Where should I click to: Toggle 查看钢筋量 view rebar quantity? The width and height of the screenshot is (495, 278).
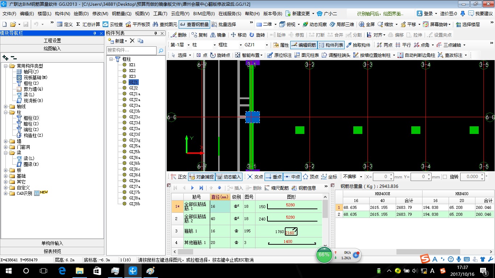click(x=194, y=24)
